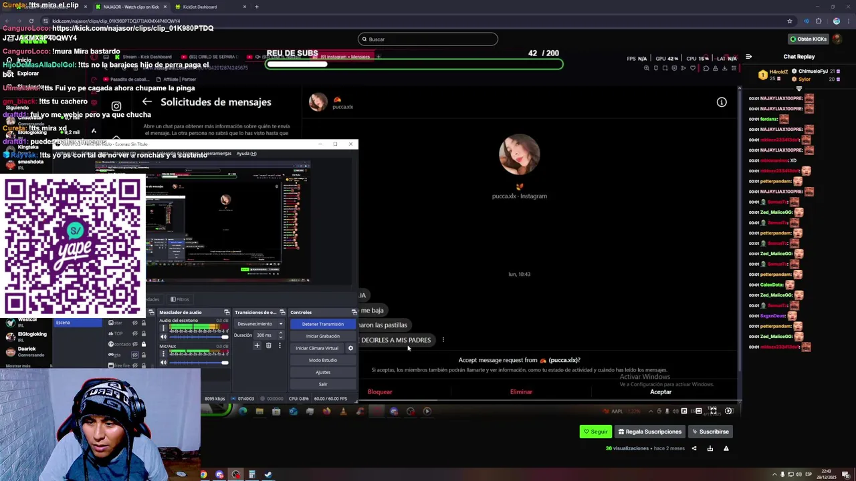Toggle visibility of the contado source
This screenshot has width=856, height=481.
(134, 344)
